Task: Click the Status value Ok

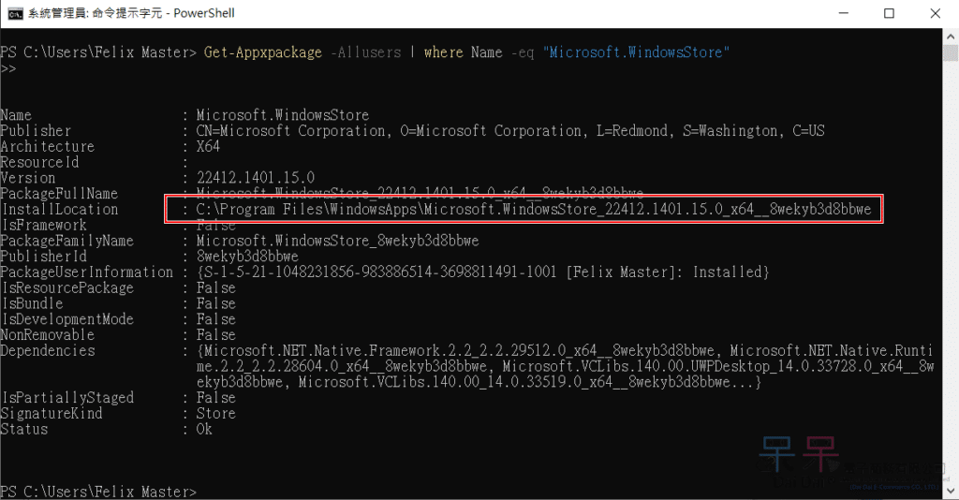Action: point(204,430)
